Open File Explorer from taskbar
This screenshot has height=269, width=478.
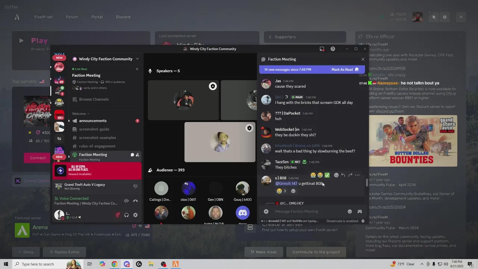(x=151, y=264)
